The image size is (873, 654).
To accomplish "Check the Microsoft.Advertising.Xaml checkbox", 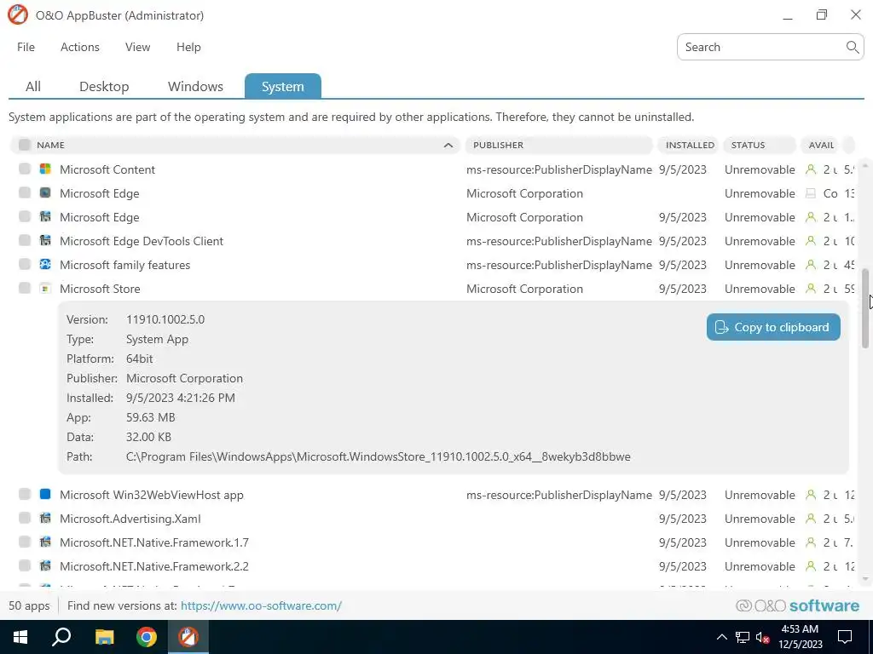I will point(24,518).
